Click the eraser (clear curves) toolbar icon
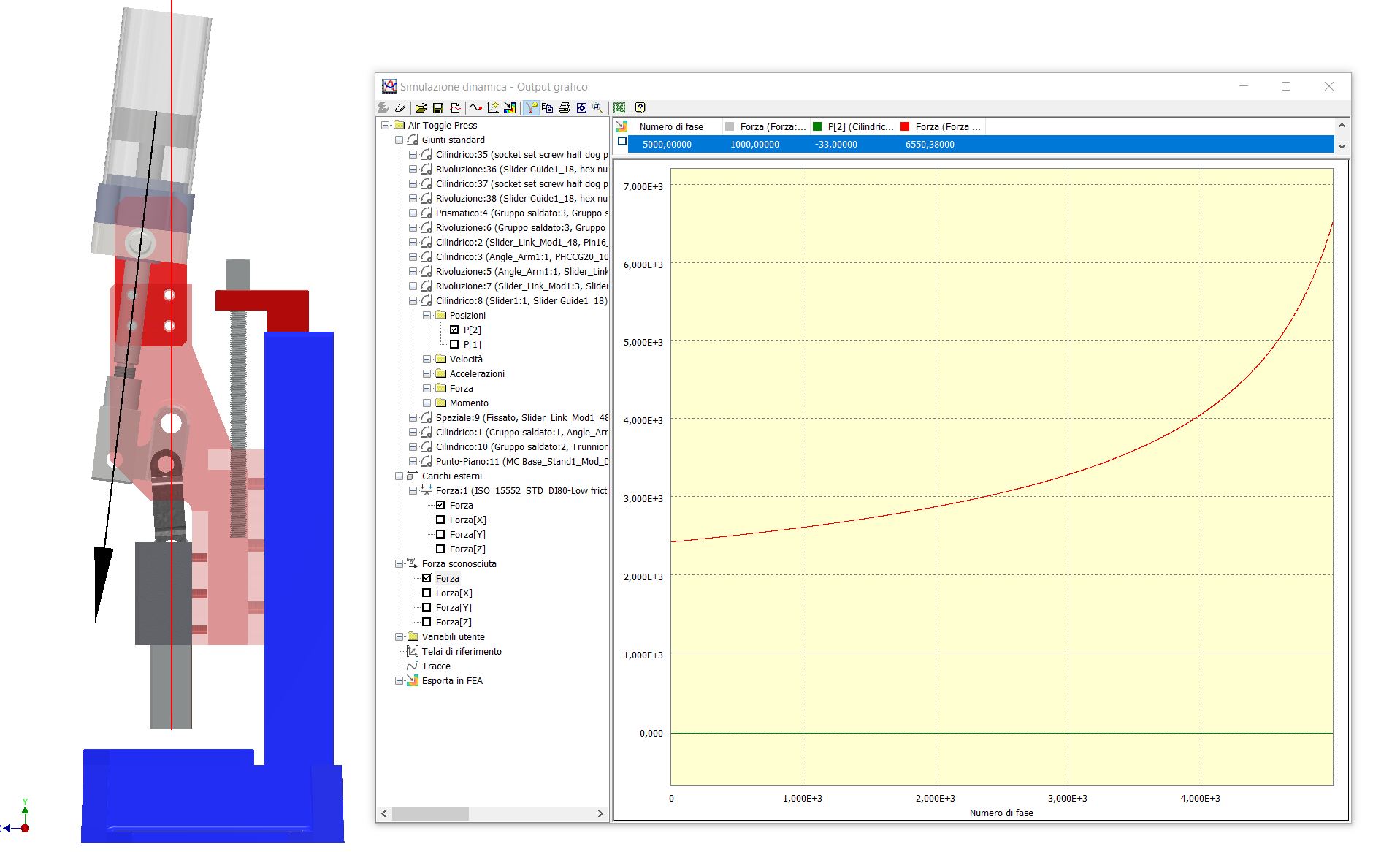Image resolution: width=1373 pixels, height=852 pixels. 400,107
